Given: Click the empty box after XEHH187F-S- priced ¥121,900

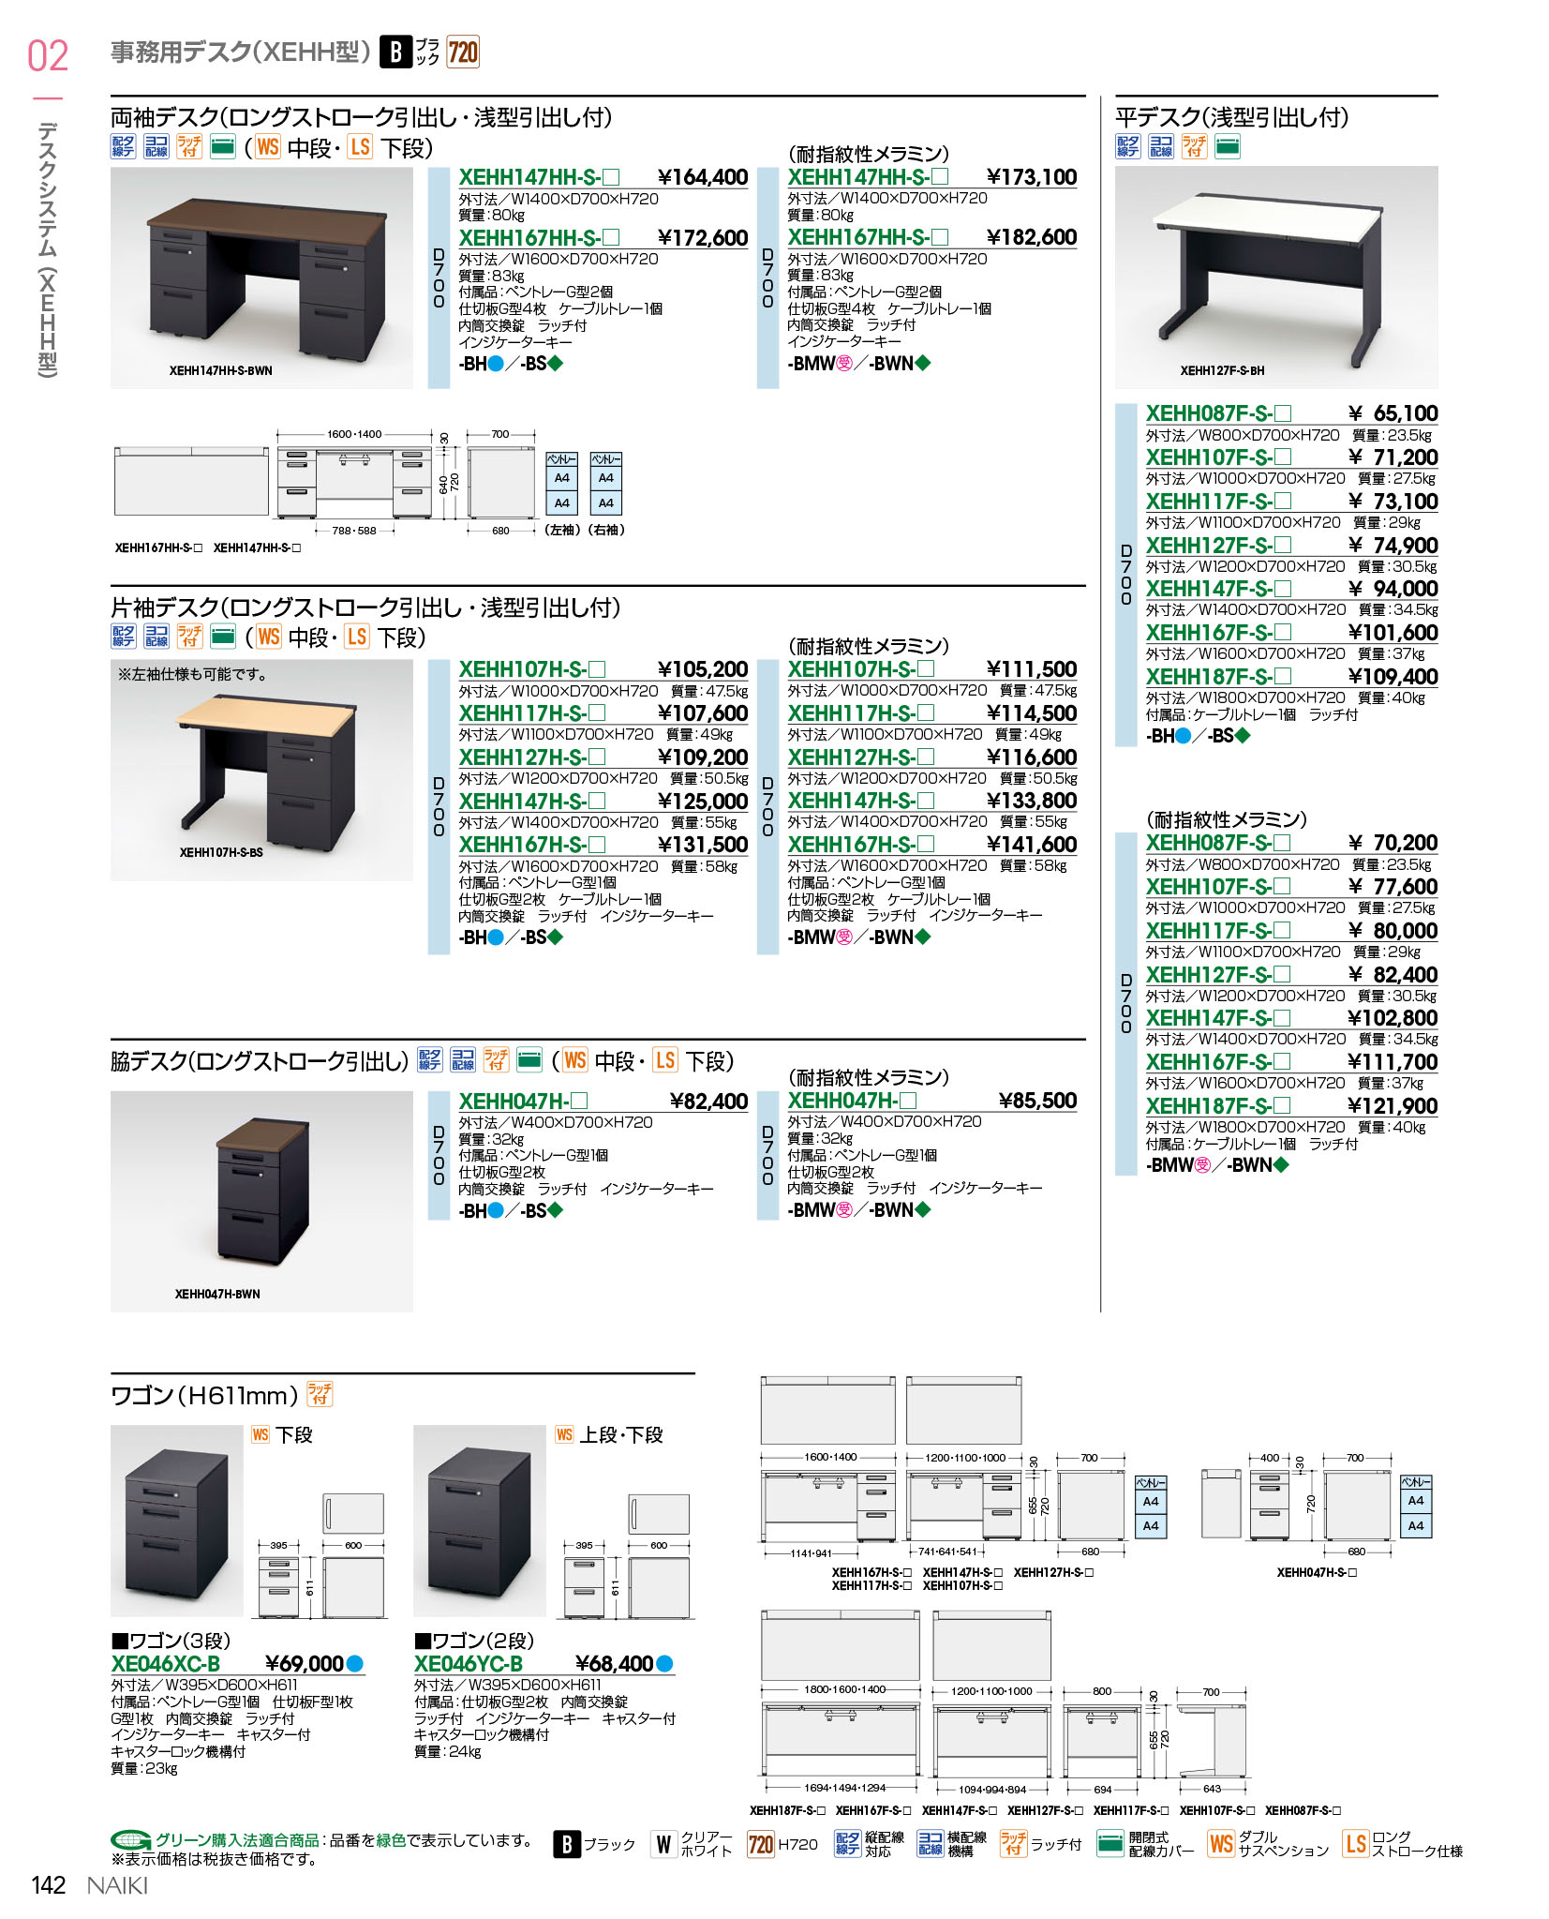Looking at the screenshot, I should coord(1283,1105).
